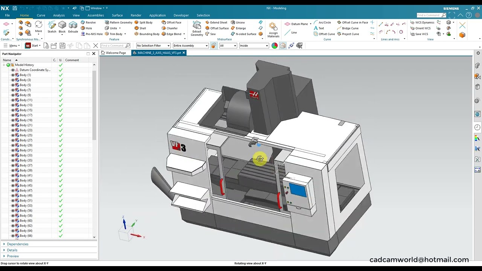Open the Pattern Geometry tool
This screenshot has width=482, height=271.
(x=119, y=23)
